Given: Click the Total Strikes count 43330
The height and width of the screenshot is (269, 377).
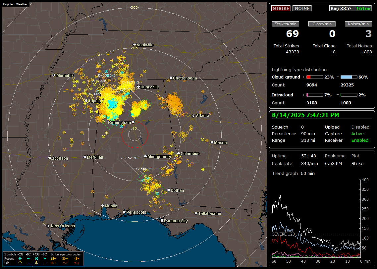Looking at the screenshot, I should [293, 52].
